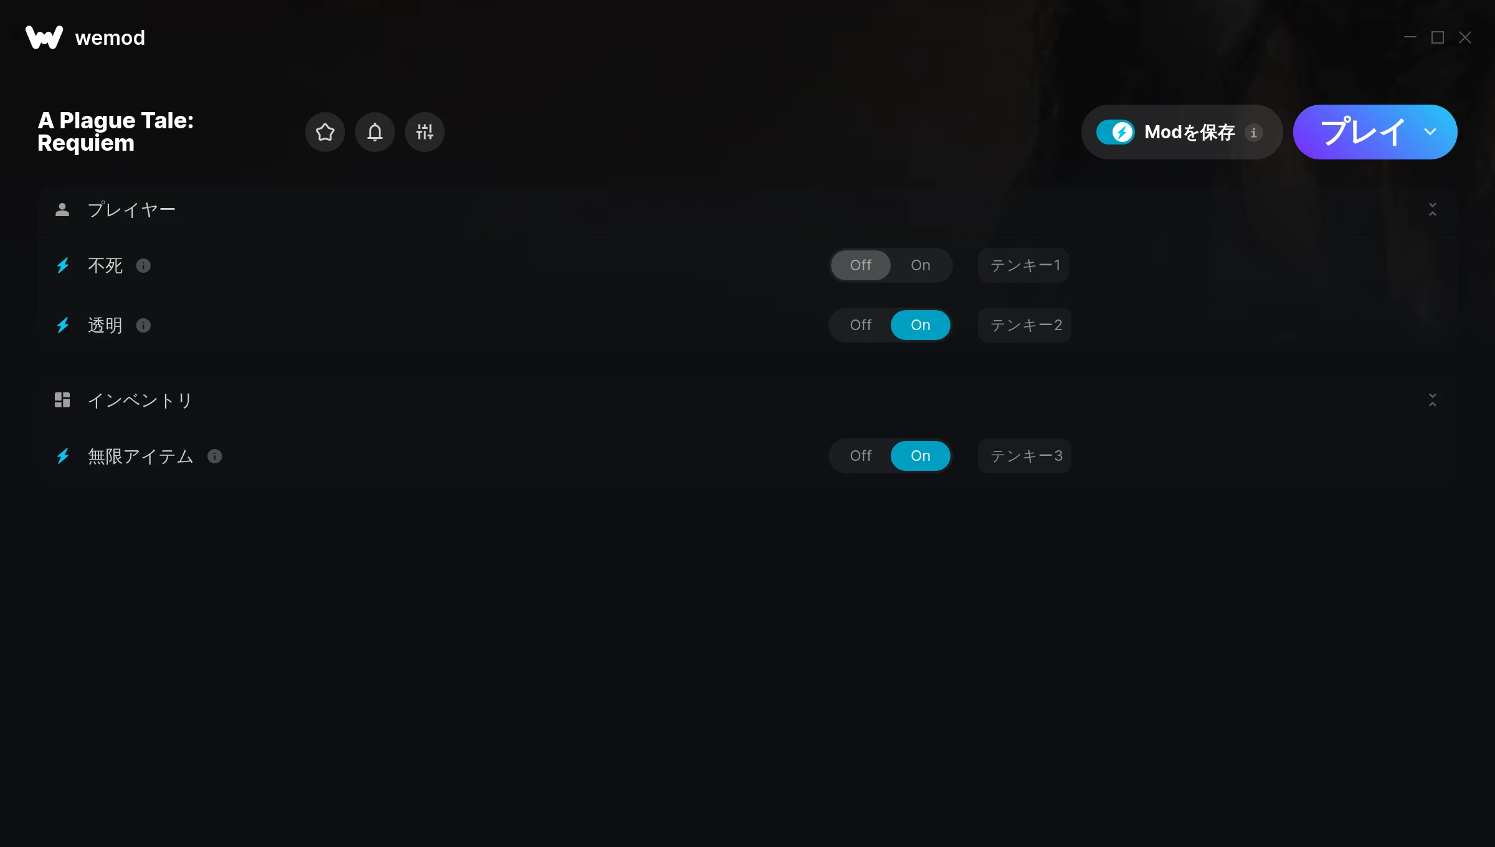Click the プレイ button

point(1362,132)
